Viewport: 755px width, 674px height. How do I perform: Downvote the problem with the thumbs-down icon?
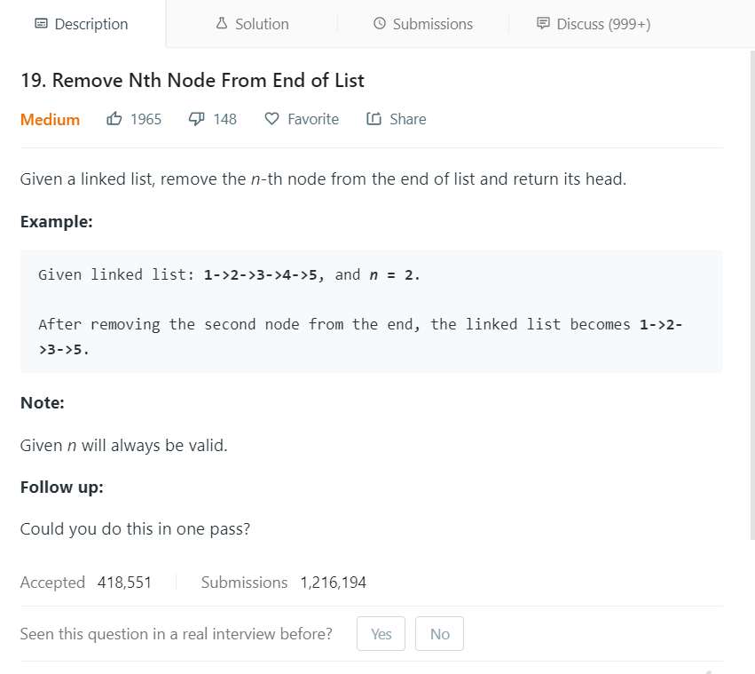coord(197,119)
